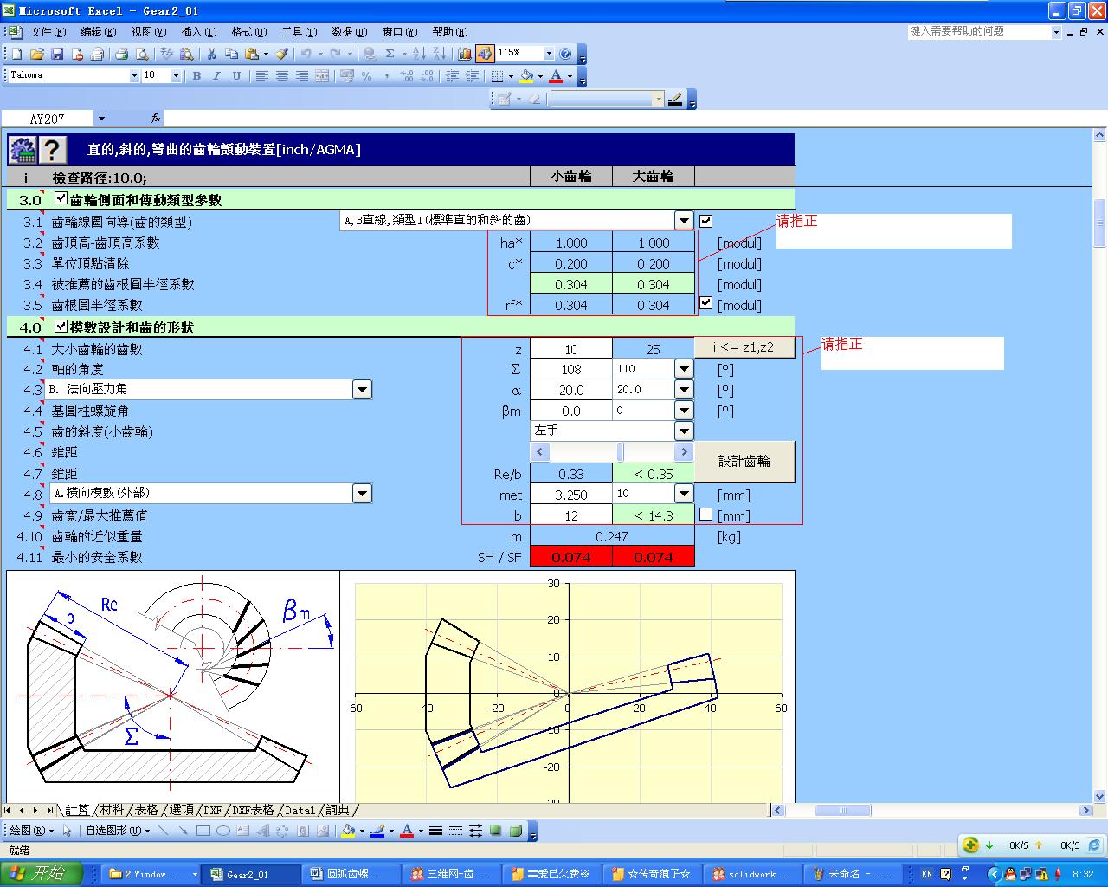
Task: Click the 設計齒輪 design gear button
Action: click(744, 462)
